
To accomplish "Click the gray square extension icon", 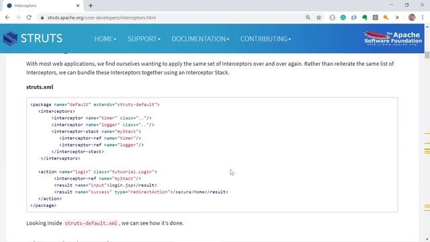I will tap(375, 17).
